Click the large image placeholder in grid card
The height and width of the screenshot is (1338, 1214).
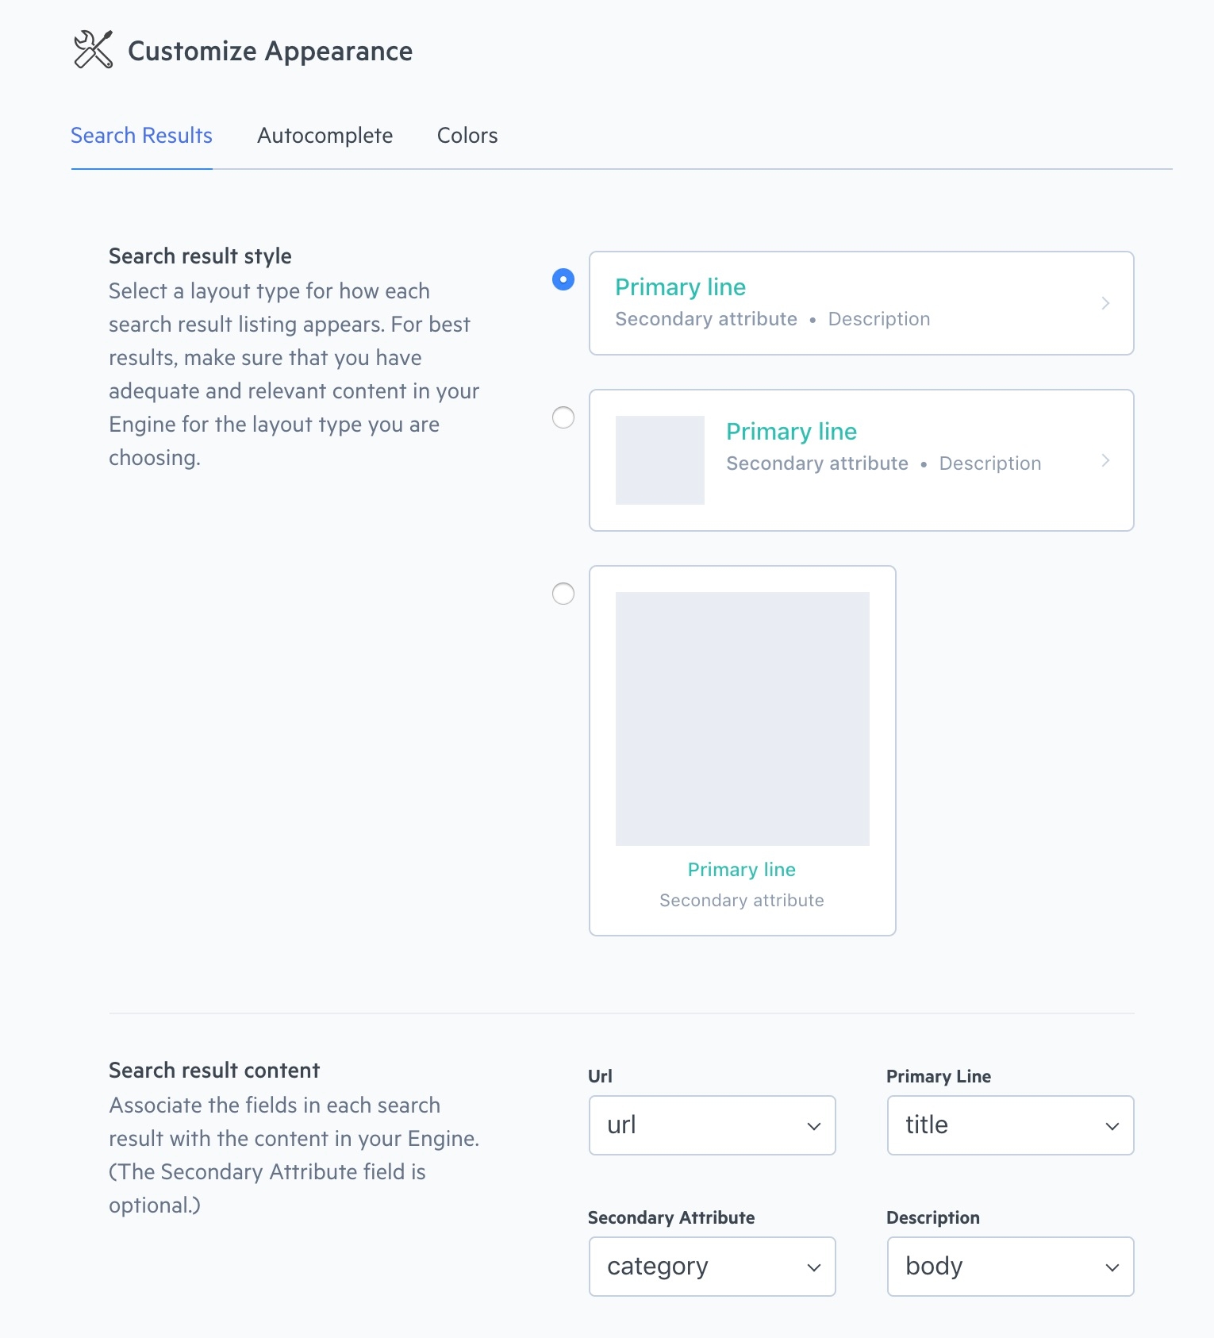[743, 719]
